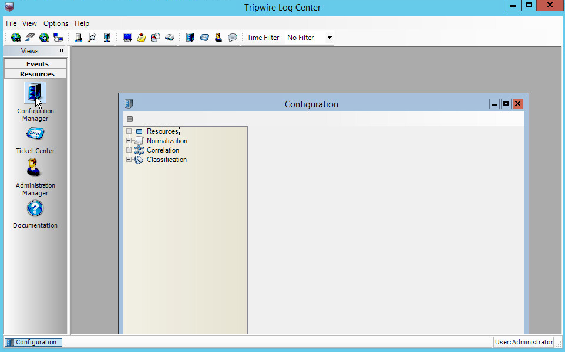
Task: Open the Time Filter dropdown
Action: click(x=329, y=38)
